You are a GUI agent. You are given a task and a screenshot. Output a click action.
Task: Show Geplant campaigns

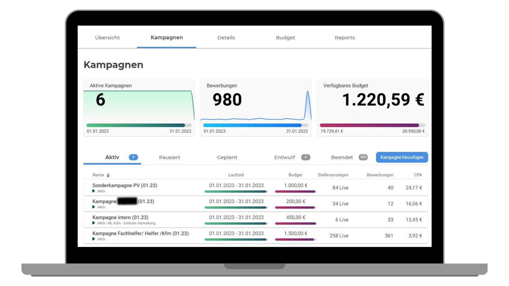227,157
